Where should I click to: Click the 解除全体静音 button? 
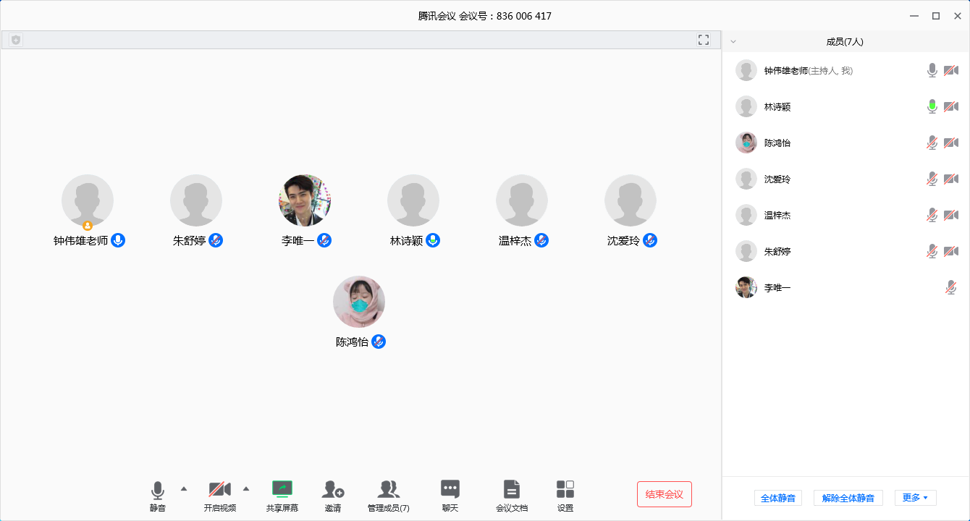point(848,498)
